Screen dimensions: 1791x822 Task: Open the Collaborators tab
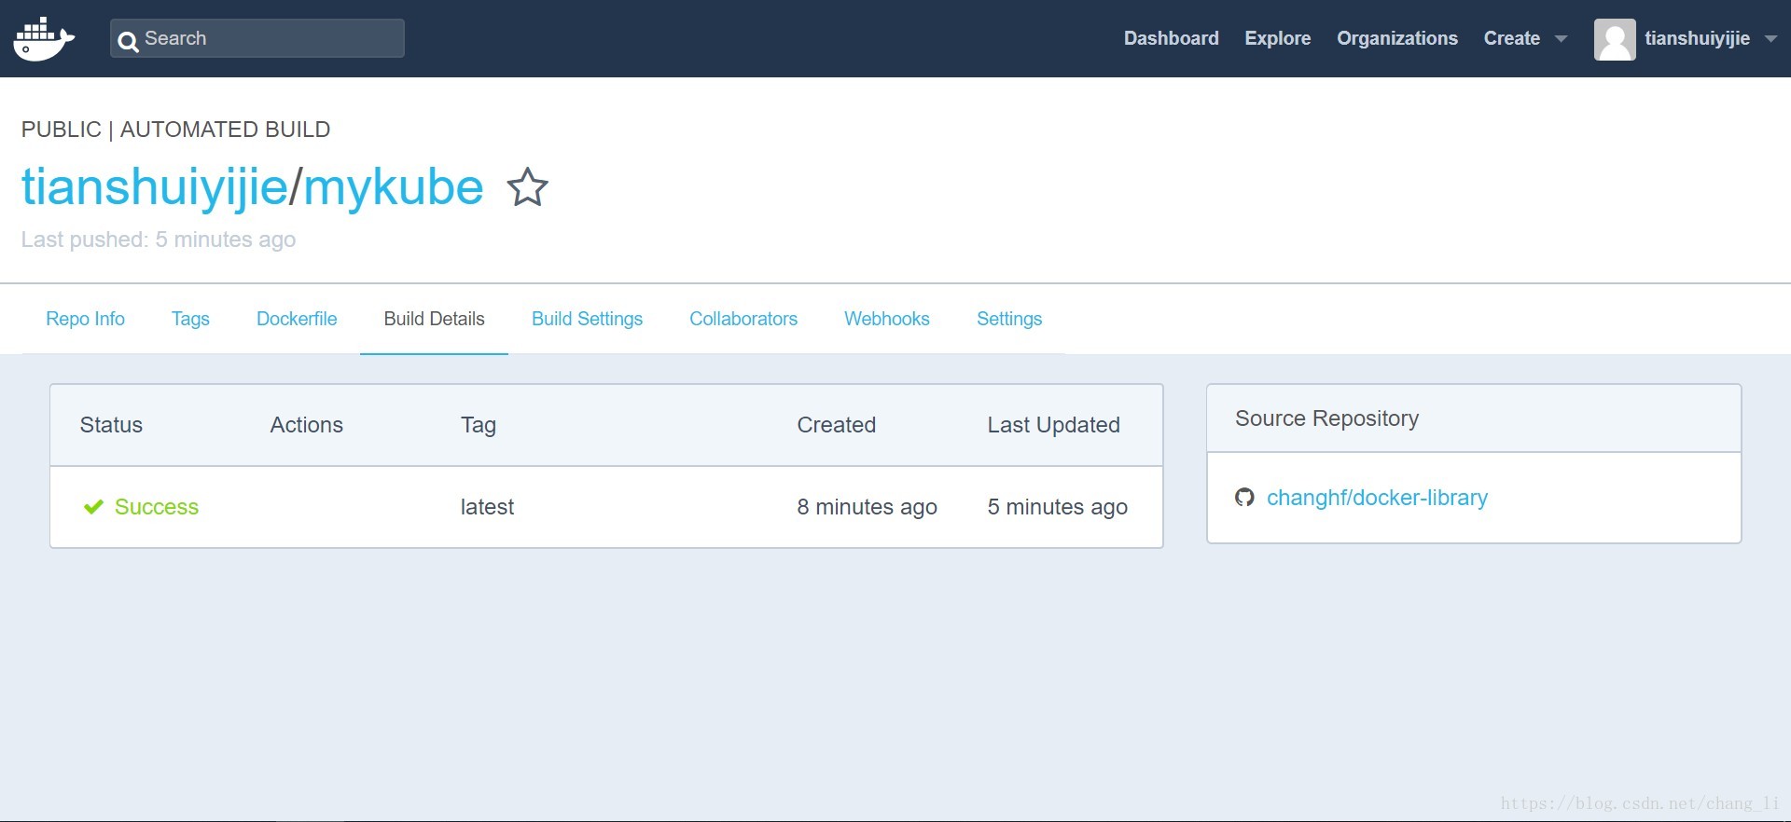(743, 319)
